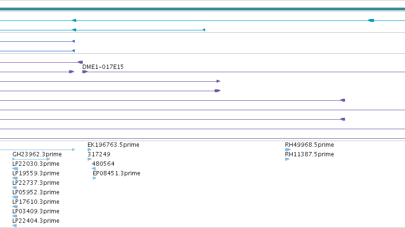Click the arrow glyph under LP05952.3prime
Viewport: 405px width, 228px height.
point(15,197)
